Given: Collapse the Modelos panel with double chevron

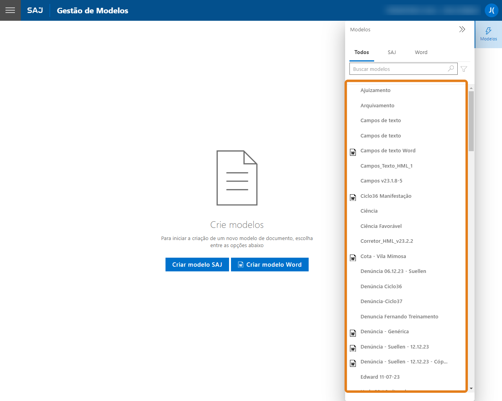Looking at the screenshot, I should 462,29.
